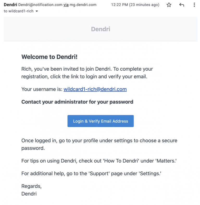
Task: Click the underlined 'via' text
Action: pyautogui.click(x=66, y=5)
